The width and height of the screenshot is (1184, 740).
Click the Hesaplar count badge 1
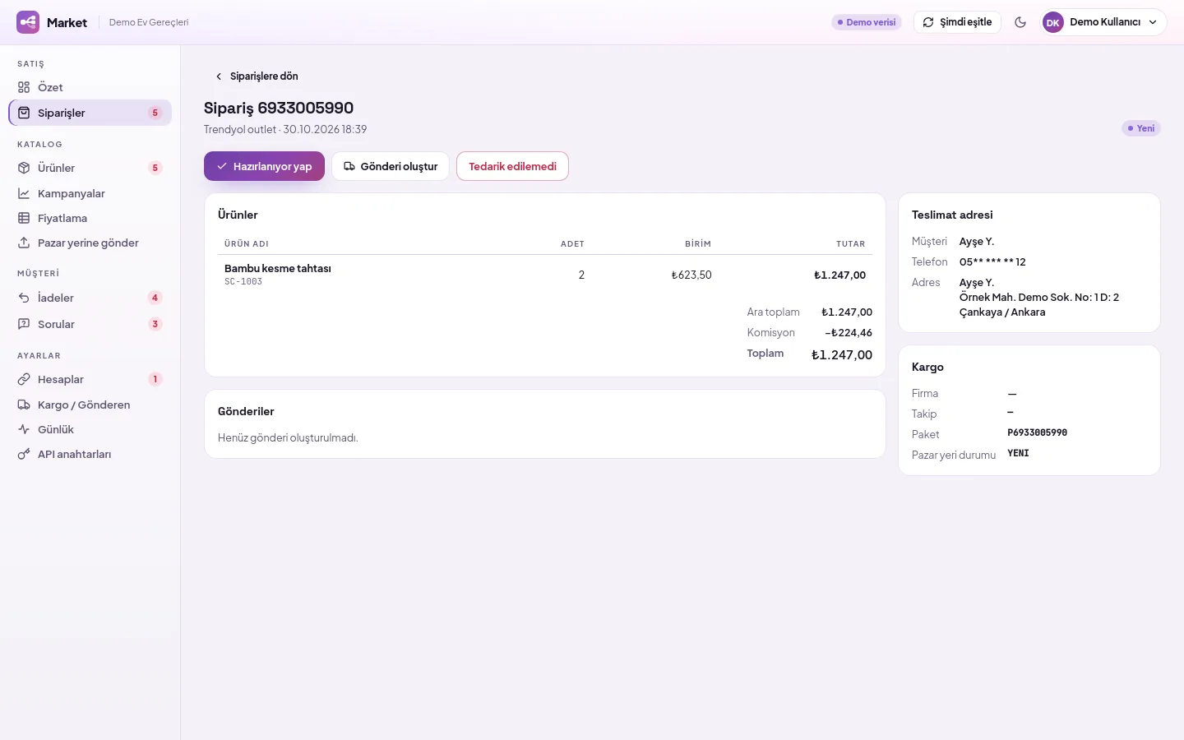tap(155, 379)
